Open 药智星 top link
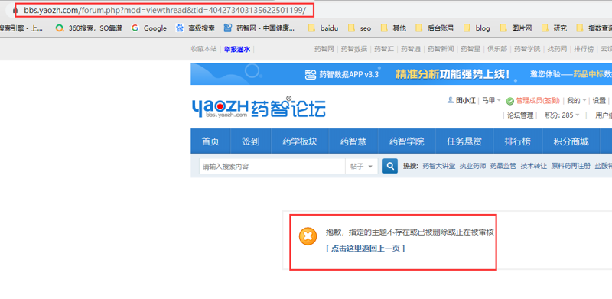The width and height of the screenshot is (612, 299). point(470,49)
